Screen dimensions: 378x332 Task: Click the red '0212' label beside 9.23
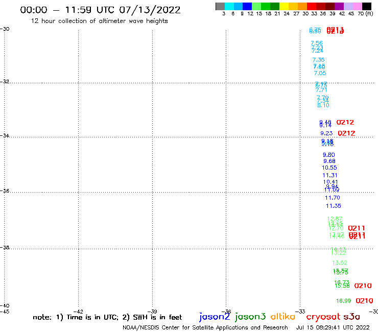click(346, 133)
